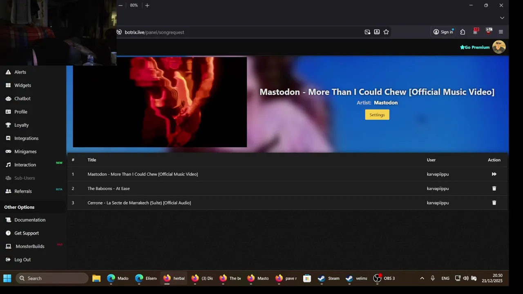Click the Title column header
The width and height of the screenshot is (523, 294).
[x=92, y=160]
